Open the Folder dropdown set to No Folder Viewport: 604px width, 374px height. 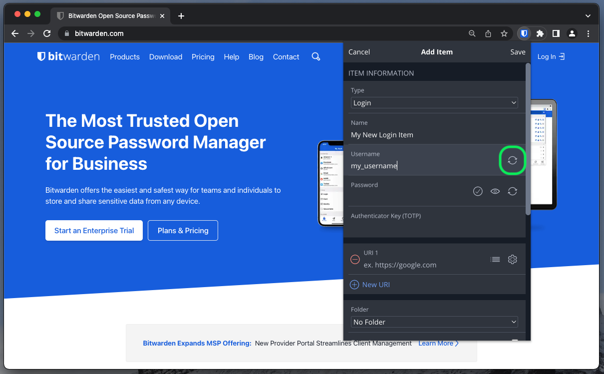pos(434,322)
